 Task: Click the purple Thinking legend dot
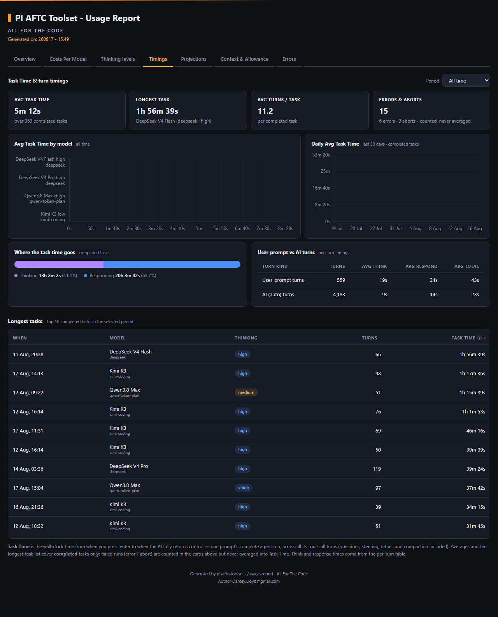pos(16,276)
